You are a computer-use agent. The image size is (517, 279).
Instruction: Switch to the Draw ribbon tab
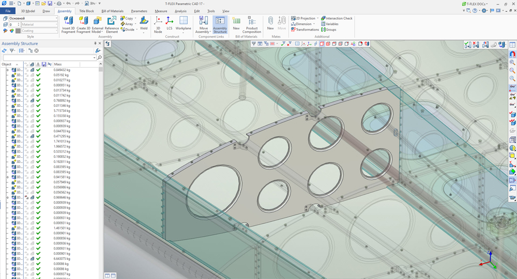click(46, 11)
